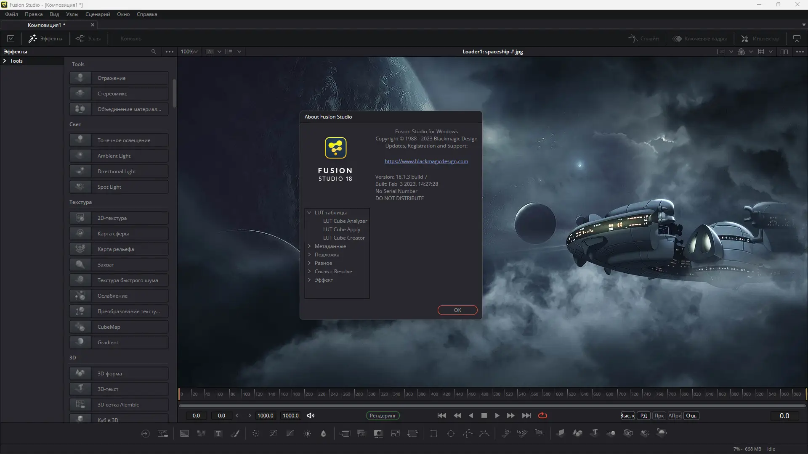The image size is (808, 454).
Task: Switch to the Узлы panel tab
Action: [x=88, y=38]
